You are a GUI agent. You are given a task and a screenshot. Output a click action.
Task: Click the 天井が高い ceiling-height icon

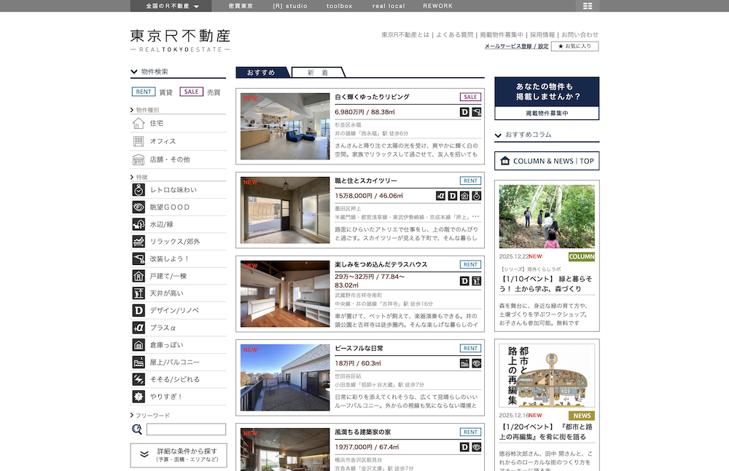point(138,293)
